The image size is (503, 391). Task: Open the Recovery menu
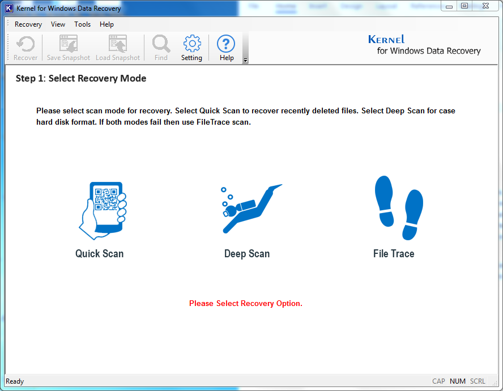pos(28,24)
